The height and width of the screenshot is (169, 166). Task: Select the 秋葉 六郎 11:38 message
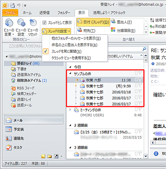(105, 80)
